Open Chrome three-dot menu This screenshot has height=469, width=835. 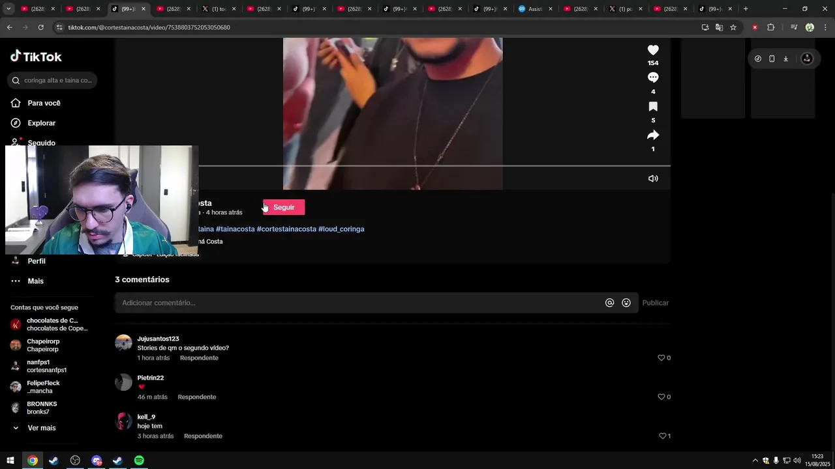tap(825, 27)
